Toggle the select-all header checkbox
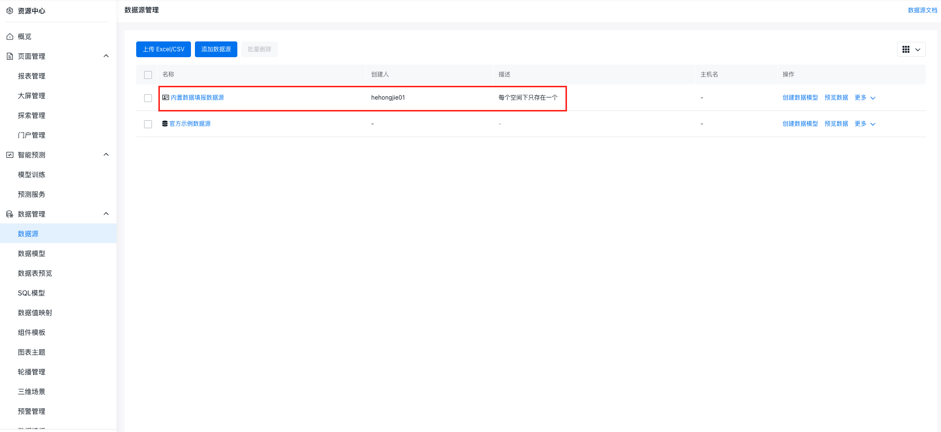This screenshot has height=432, width=941. tap(148, 75)
